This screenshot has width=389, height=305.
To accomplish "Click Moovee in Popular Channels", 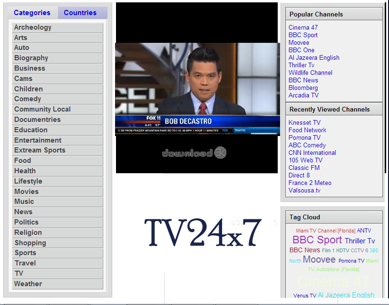I will point(298,42).
